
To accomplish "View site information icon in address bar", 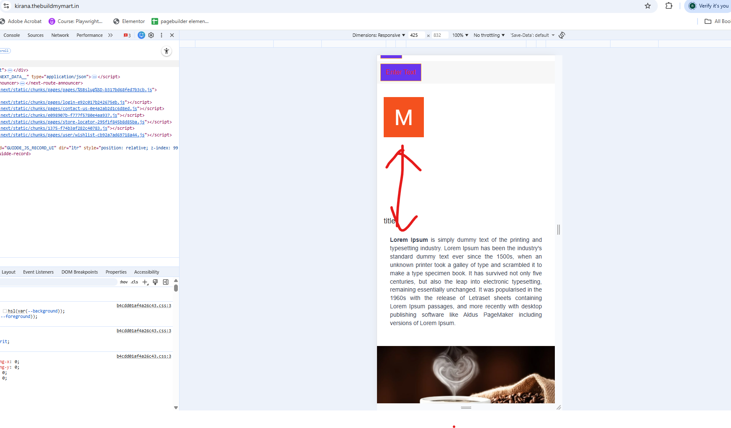I will point(6,6).
